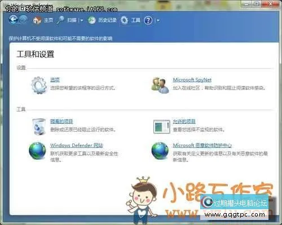Click the description text under 允许的项目
Viewport: 282px width, 225px height.
click(199, 129)
